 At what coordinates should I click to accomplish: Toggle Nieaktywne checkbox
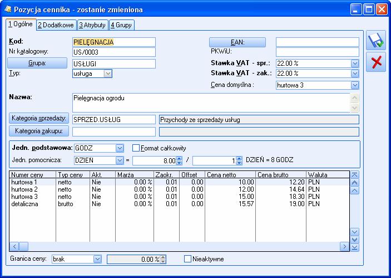coord(187,259)
